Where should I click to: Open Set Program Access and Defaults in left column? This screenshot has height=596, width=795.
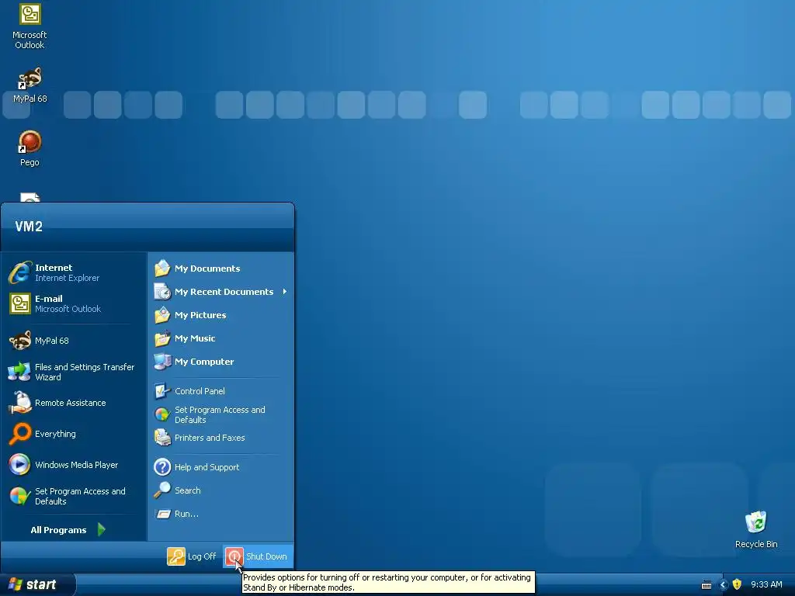tap(74, 496)
